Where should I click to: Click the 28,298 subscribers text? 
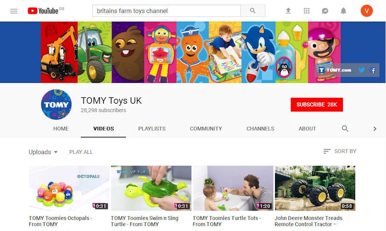click(x=103, y=110)
